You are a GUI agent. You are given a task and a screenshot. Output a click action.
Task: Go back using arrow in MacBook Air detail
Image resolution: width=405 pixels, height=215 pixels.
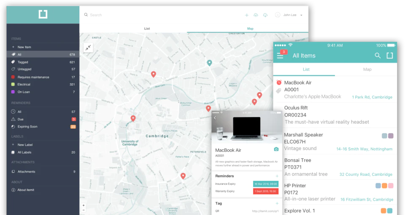click(x=215, y=118)
